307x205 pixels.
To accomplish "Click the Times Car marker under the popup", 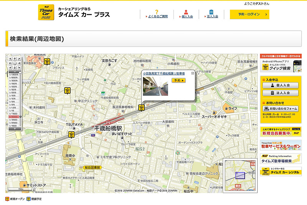I will [x=142, y=108].
